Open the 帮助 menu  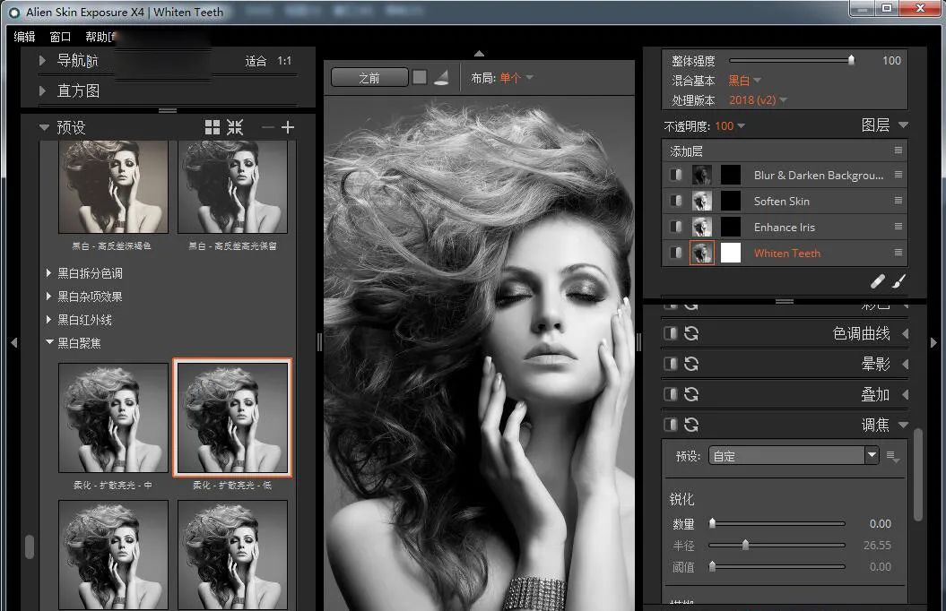tap(100, 37)
